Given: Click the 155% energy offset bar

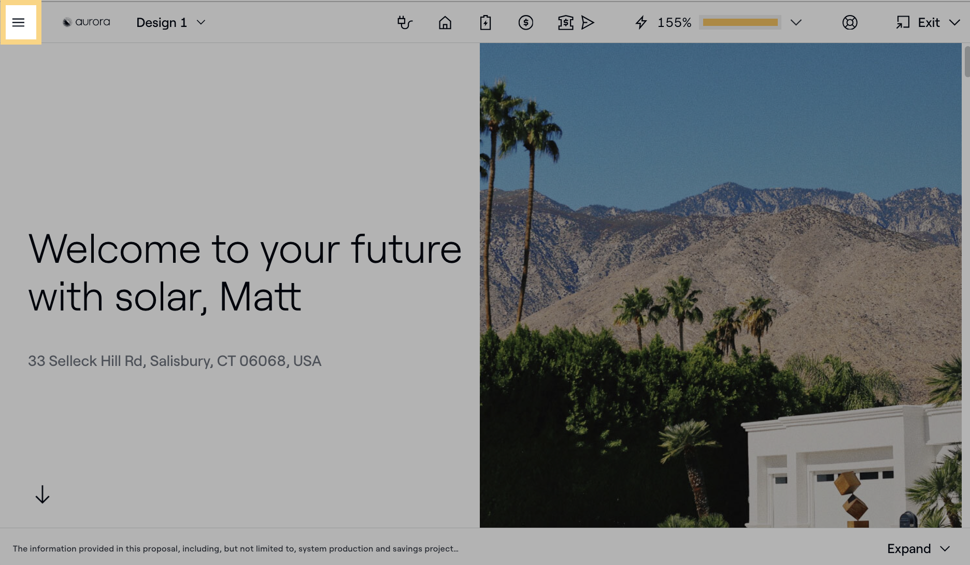Looking at the screenshot, I should click(740, 22).
